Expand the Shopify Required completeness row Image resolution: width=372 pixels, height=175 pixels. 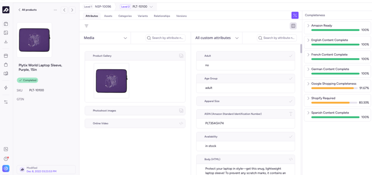308,98
